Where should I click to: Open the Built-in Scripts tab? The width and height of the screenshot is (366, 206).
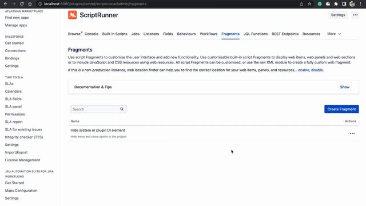coord(114,34)
